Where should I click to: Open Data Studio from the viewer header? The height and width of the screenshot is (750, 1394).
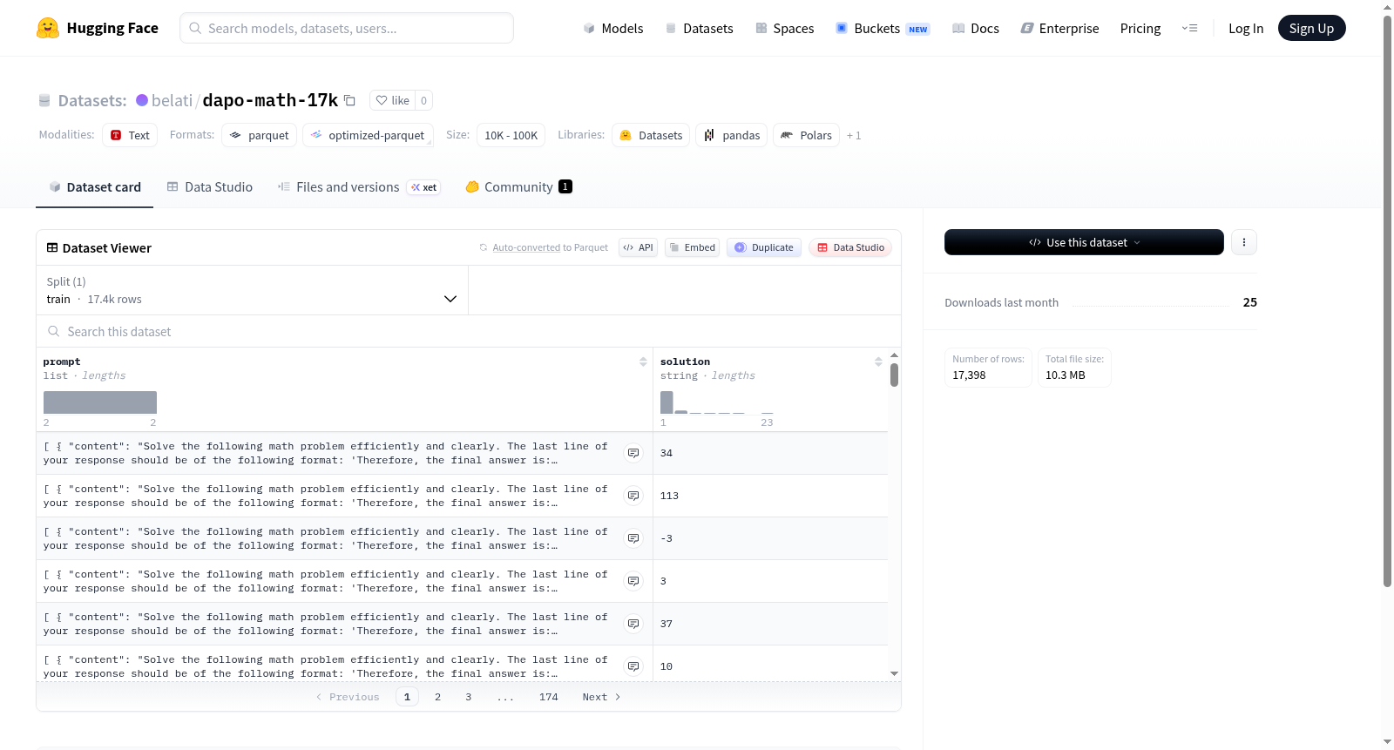click(x=850, y=247)
